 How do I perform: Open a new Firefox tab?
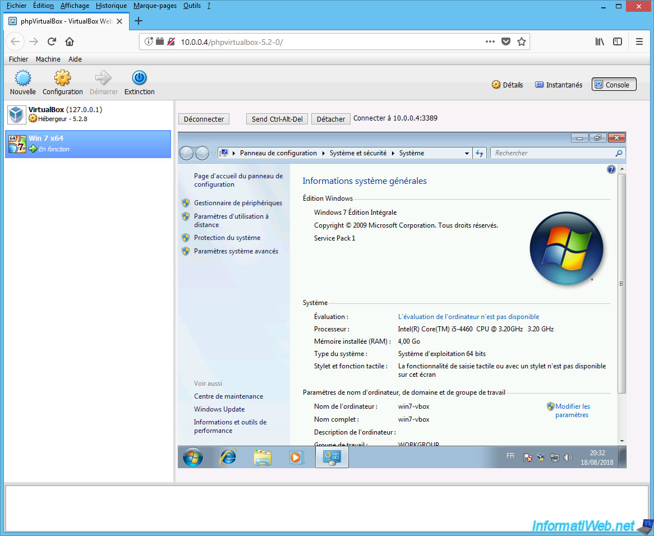click(139, 21)
